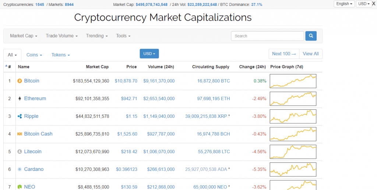Click NEO price $130.59
Image resolution: width=377 pixels, height=190 pixels.
tap(129, 187)
